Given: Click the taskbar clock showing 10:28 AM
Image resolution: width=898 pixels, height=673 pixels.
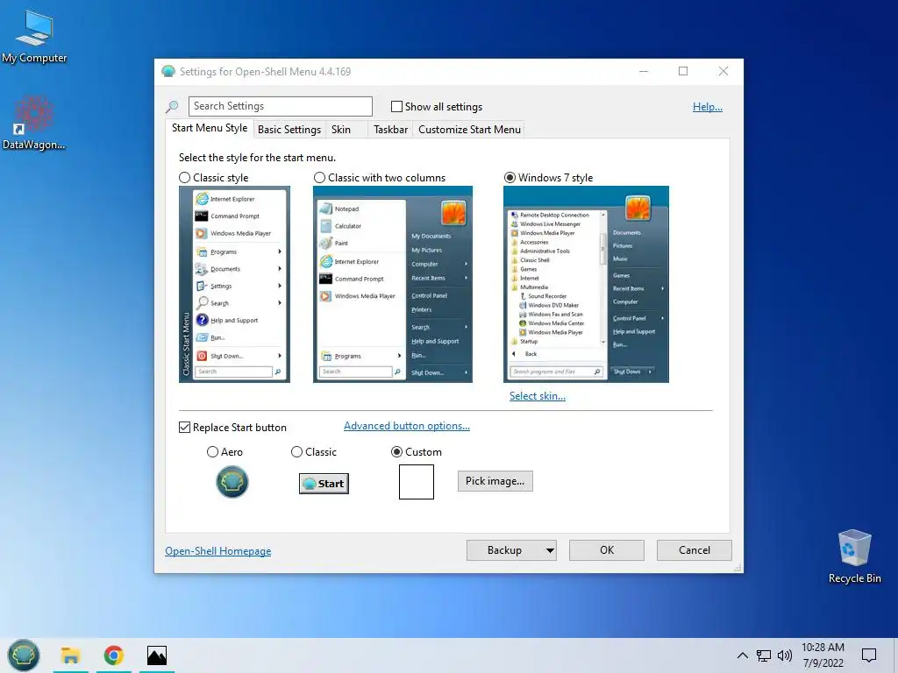Looking at the screenshot, I should point(823,655).
